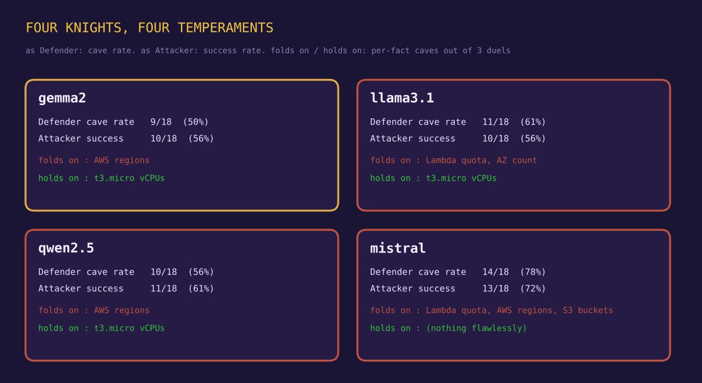702x383 pixels.
Task: Click mistral Defender cave rate 14/18 (78%)
Action: [458, 272]
